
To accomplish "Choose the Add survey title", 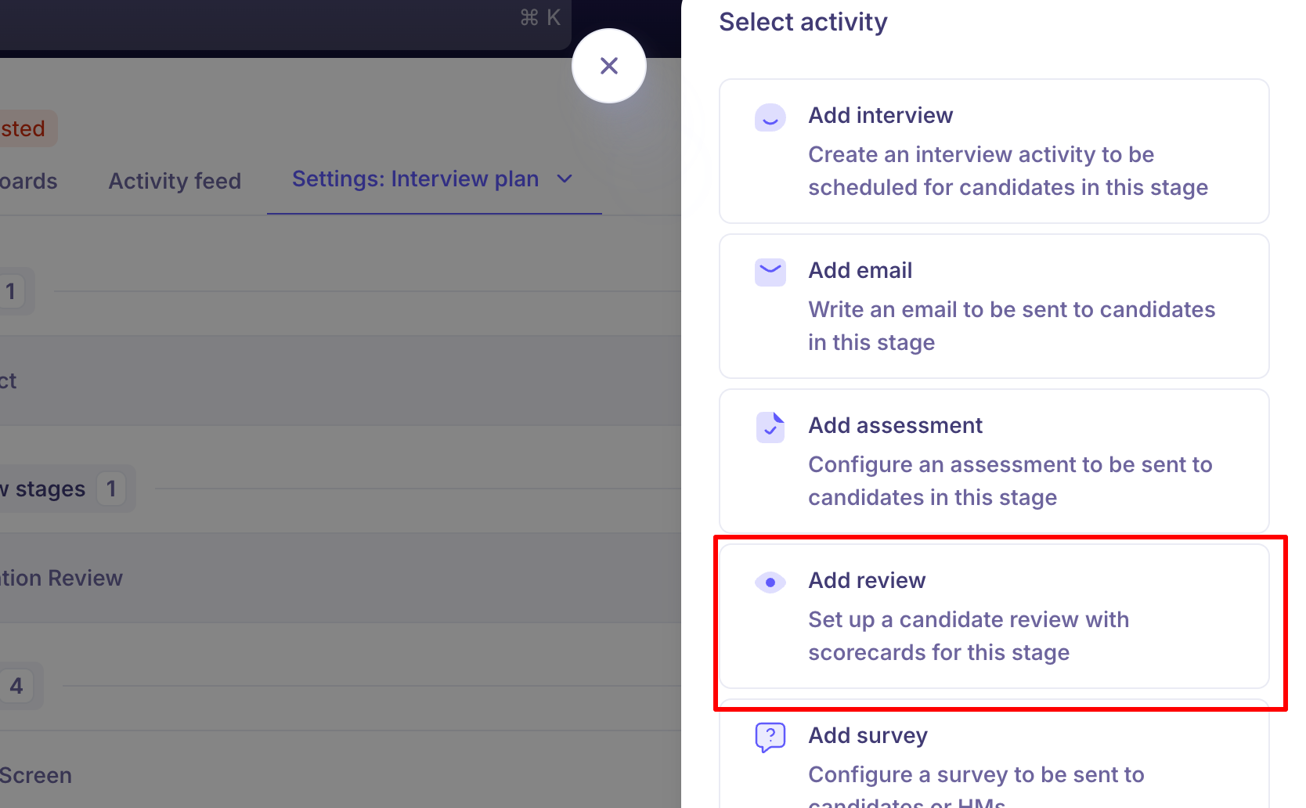I will 868,735.
